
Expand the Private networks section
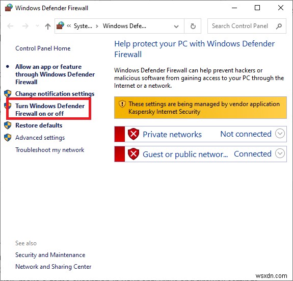click(x=280, y=134)
